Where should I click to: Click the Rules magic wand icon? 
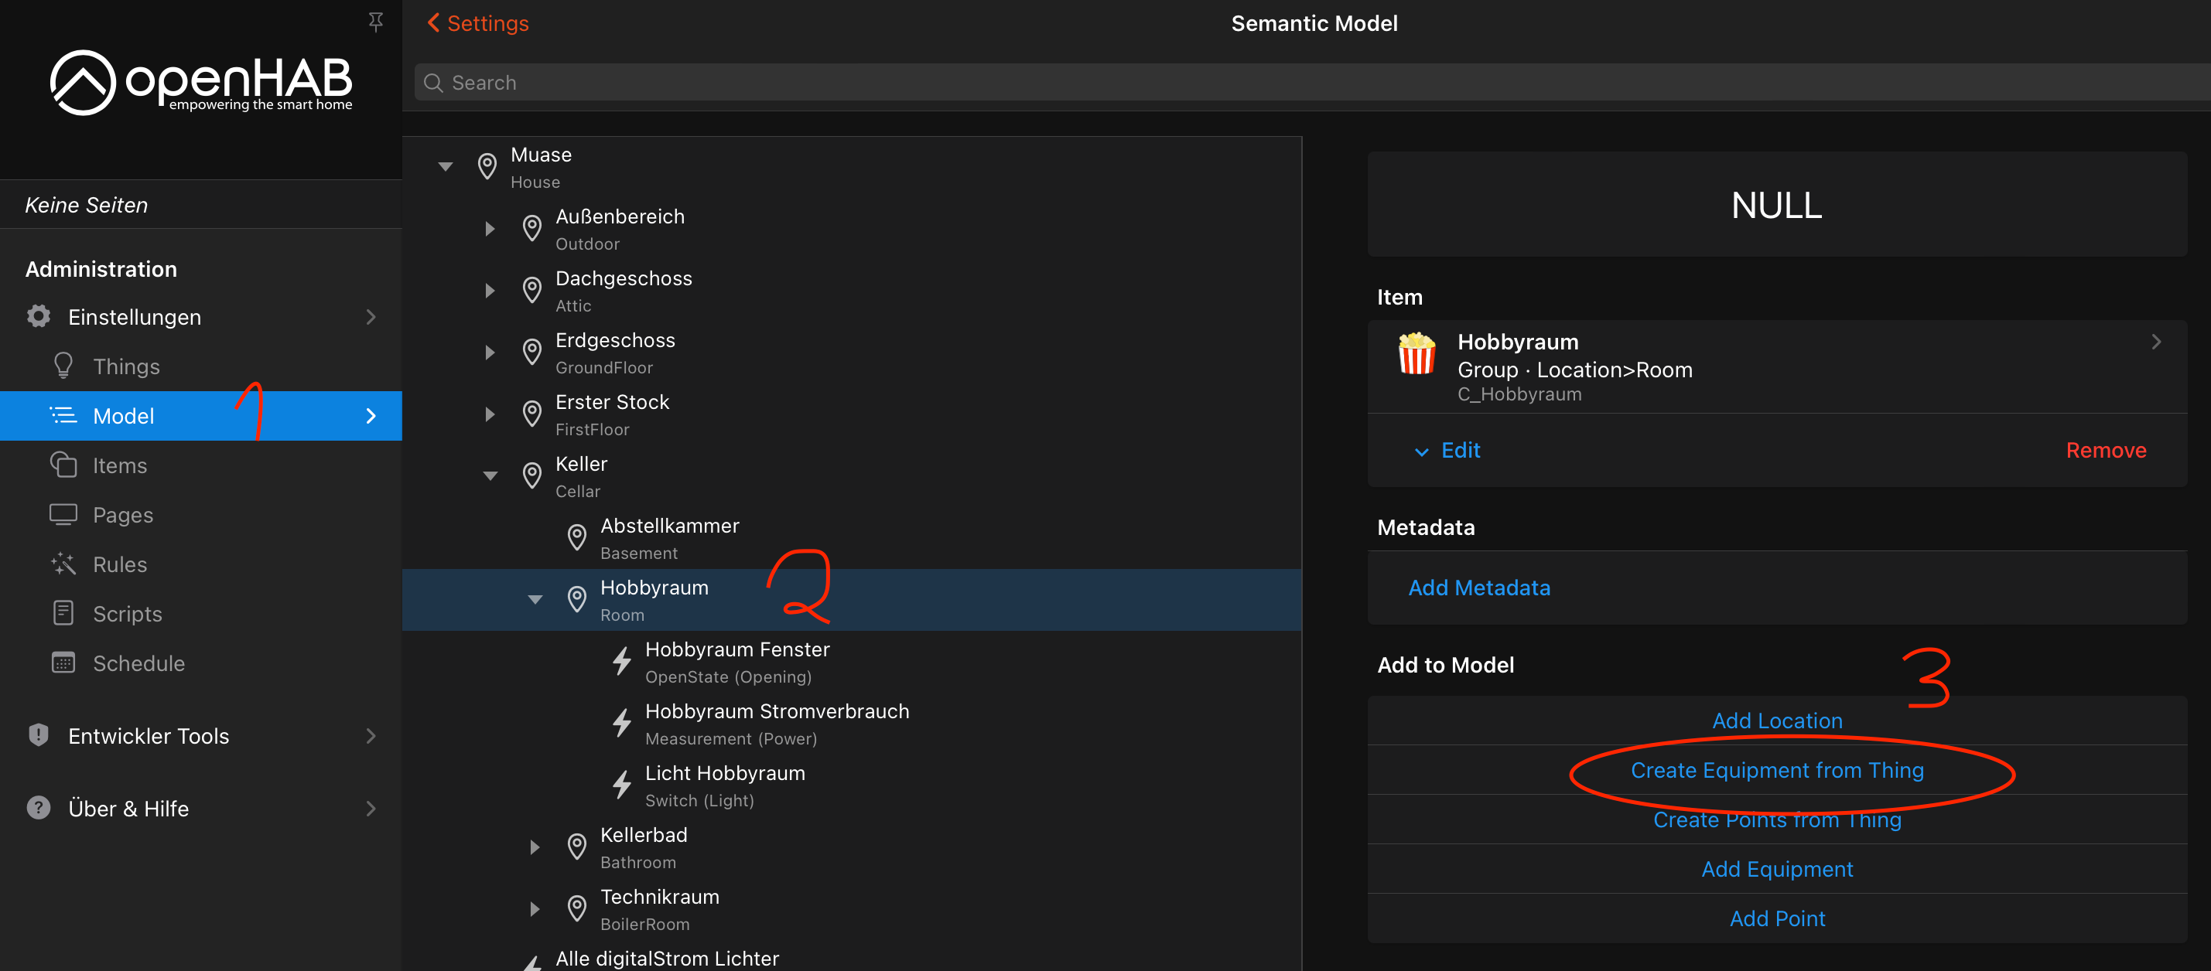tap(63, 564)
